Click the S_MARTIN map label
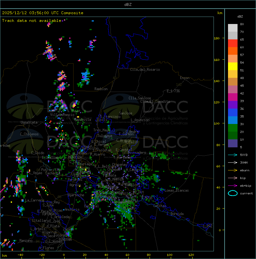The image size is (256, 259). 116,179
